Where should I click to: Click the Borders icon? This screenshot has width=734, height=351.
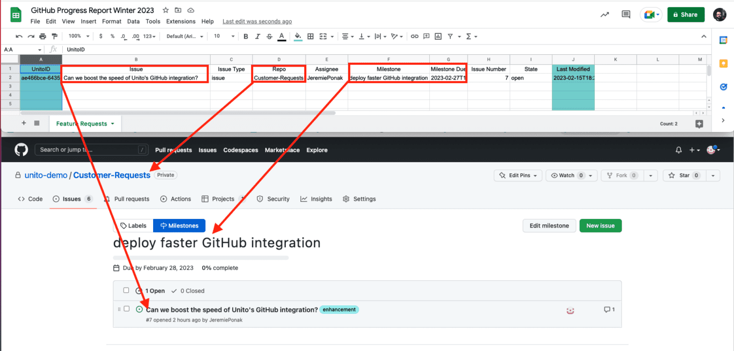tap(311, 36)
